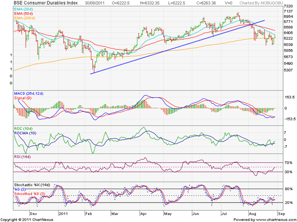Image resolution: width=297 pixels, height=222 pixels.
Task: Click RSI axis label '70%'
Action: coord(288,163)
